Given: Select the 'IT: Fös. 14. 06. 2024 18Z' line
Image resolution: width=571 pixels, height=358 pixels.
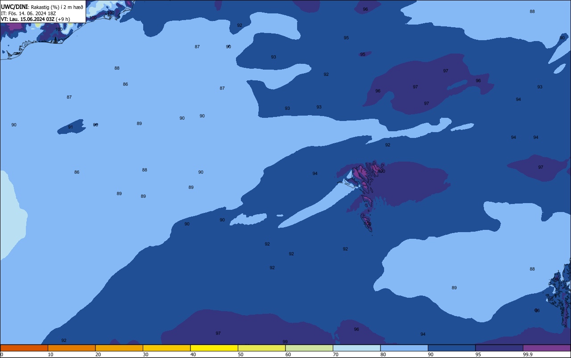Looking at the screenshot, I should [28, 13].
